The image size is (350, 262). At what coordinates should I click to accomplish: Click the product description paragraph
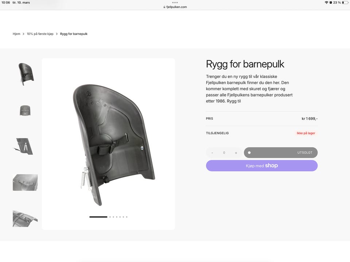click(x=249, y=89)
